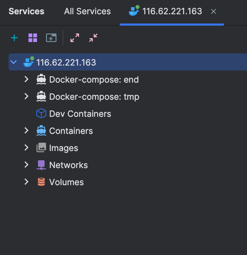Viewport: 247px width, 255px height.
Task: Select the 116.62.221.163 tree row text
Action: [x=66, y=62]
